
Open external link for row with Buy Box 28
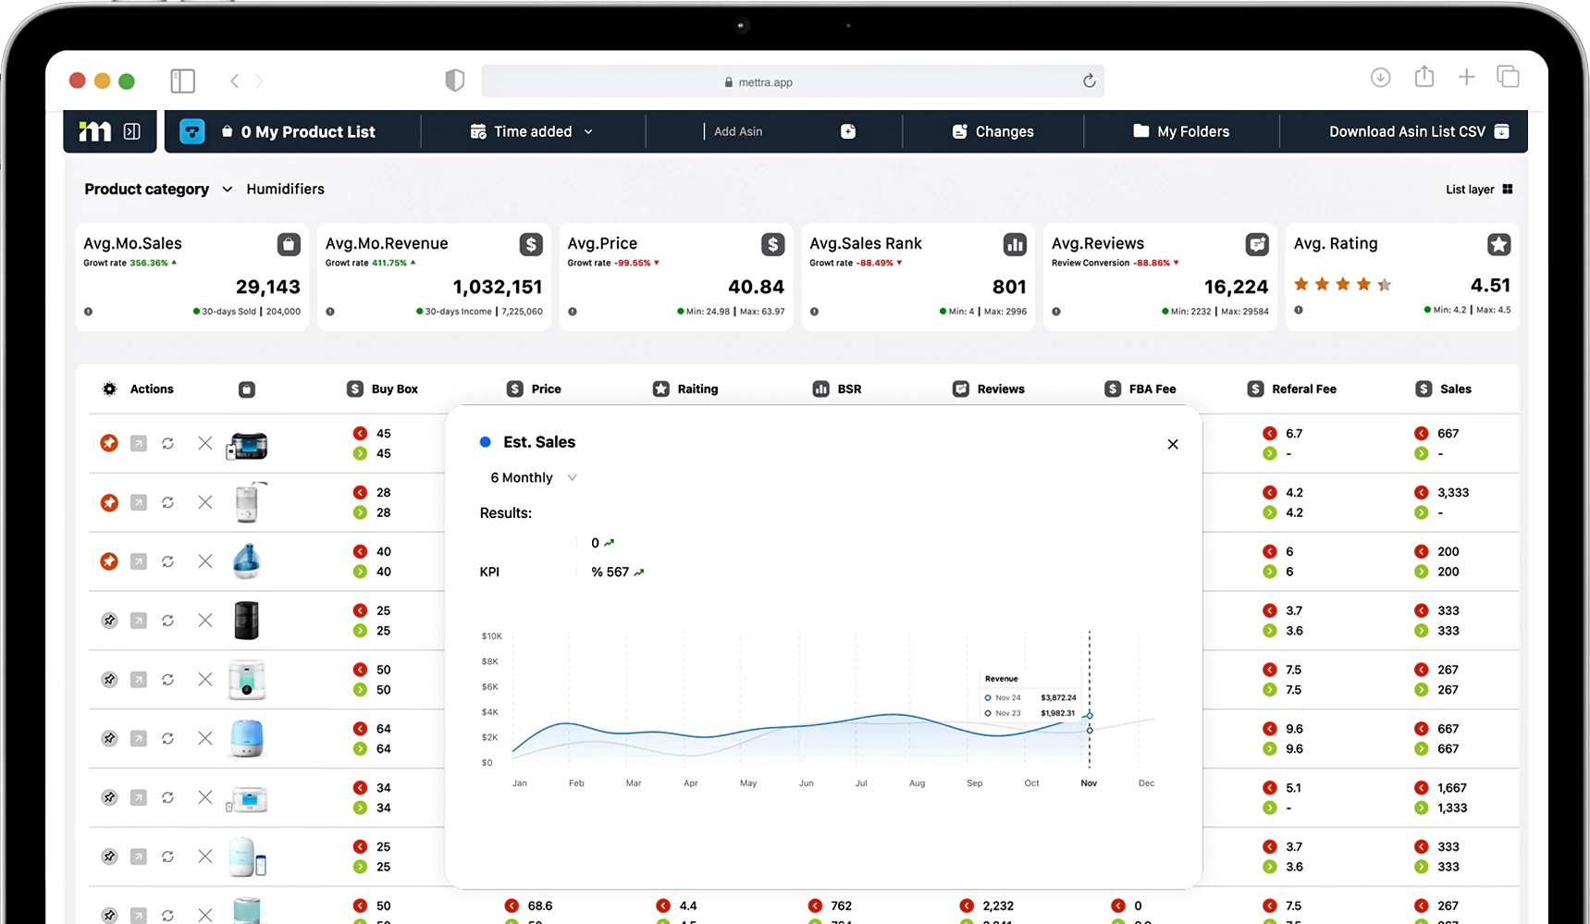coord(138,502)
